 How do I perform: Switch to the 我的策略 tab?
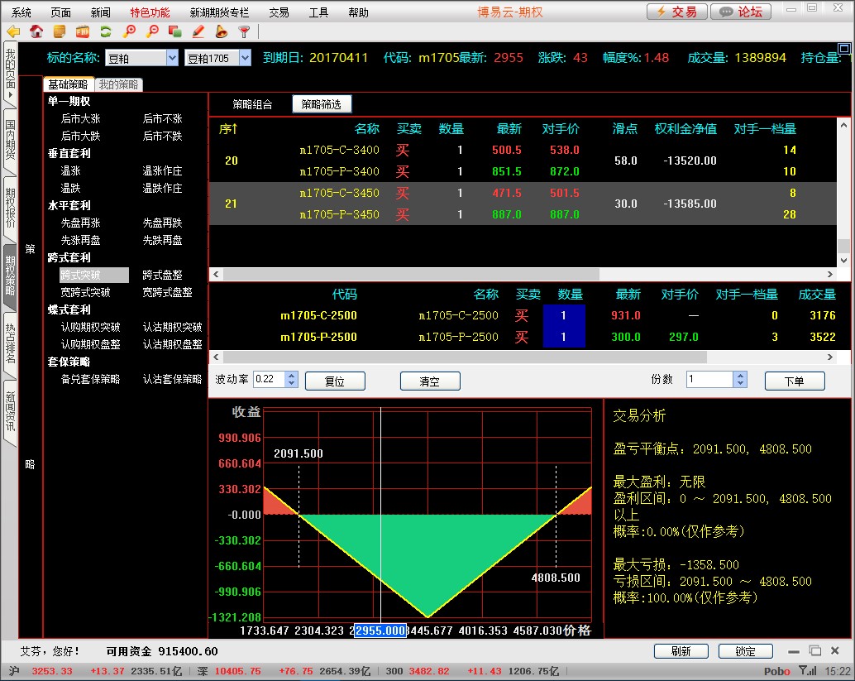click(119, 84)
